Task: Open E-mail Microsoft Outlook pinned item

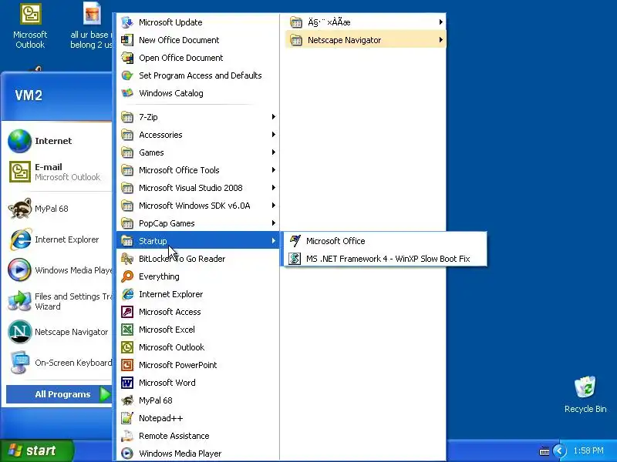Action: pos(59,172)
